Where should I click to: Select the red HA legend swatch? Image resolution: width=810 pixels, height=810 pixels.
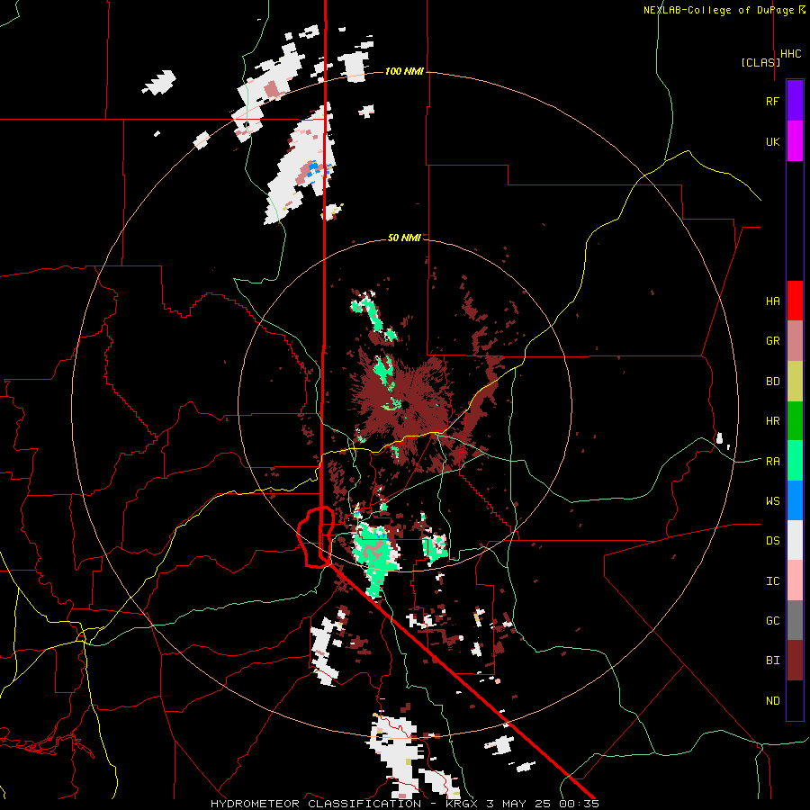[795, 301]
